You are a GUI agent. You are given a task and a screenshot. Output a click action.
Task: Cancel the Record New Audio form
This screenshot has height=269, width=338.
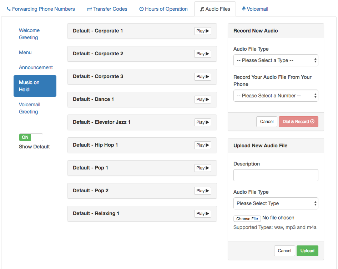[267, 122]
